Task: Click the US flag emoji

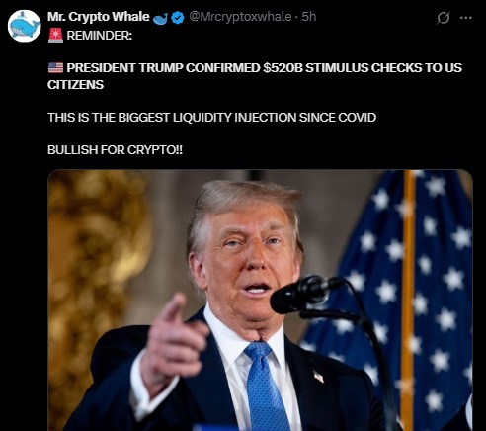Action: [x=55, y=68]
